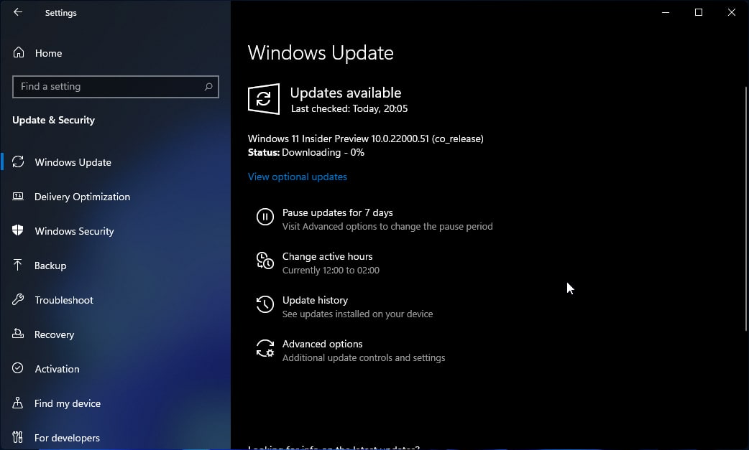Click View optional updates link

(x=297, y=177)
